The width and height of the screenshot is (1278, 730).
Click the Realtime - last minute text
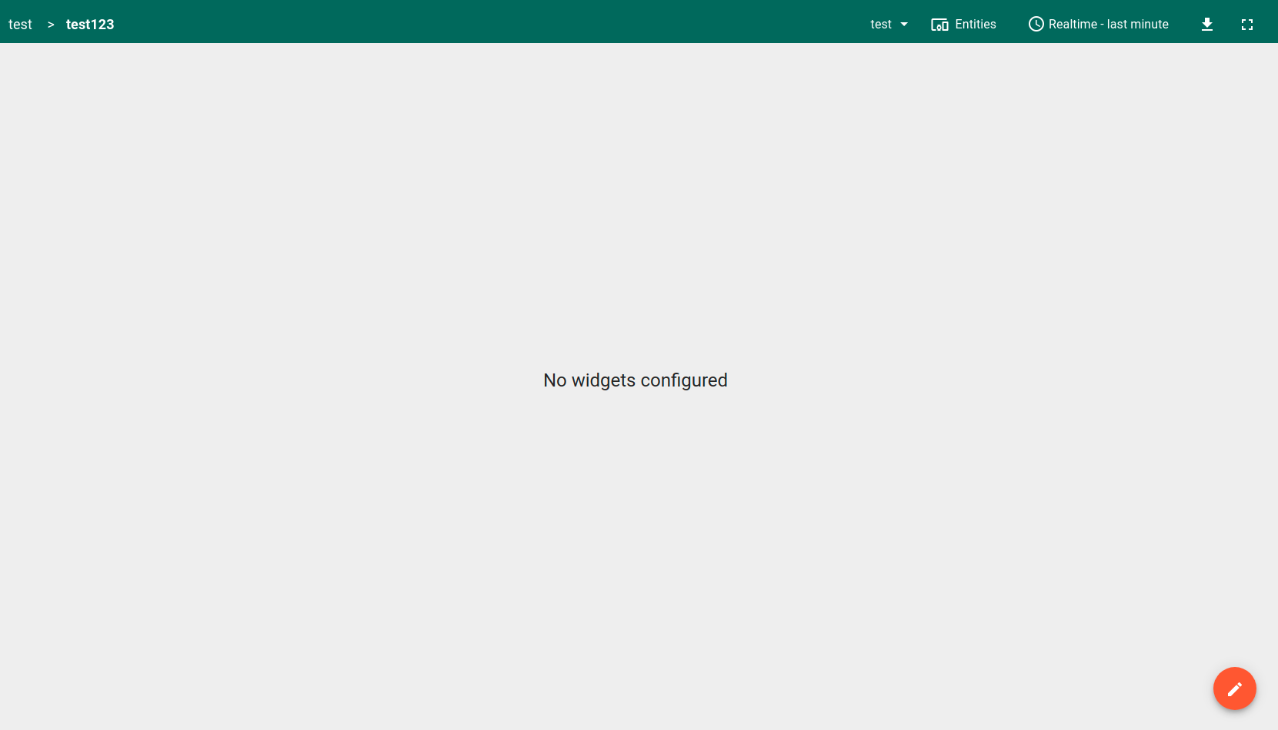(x=1109, y=24)
